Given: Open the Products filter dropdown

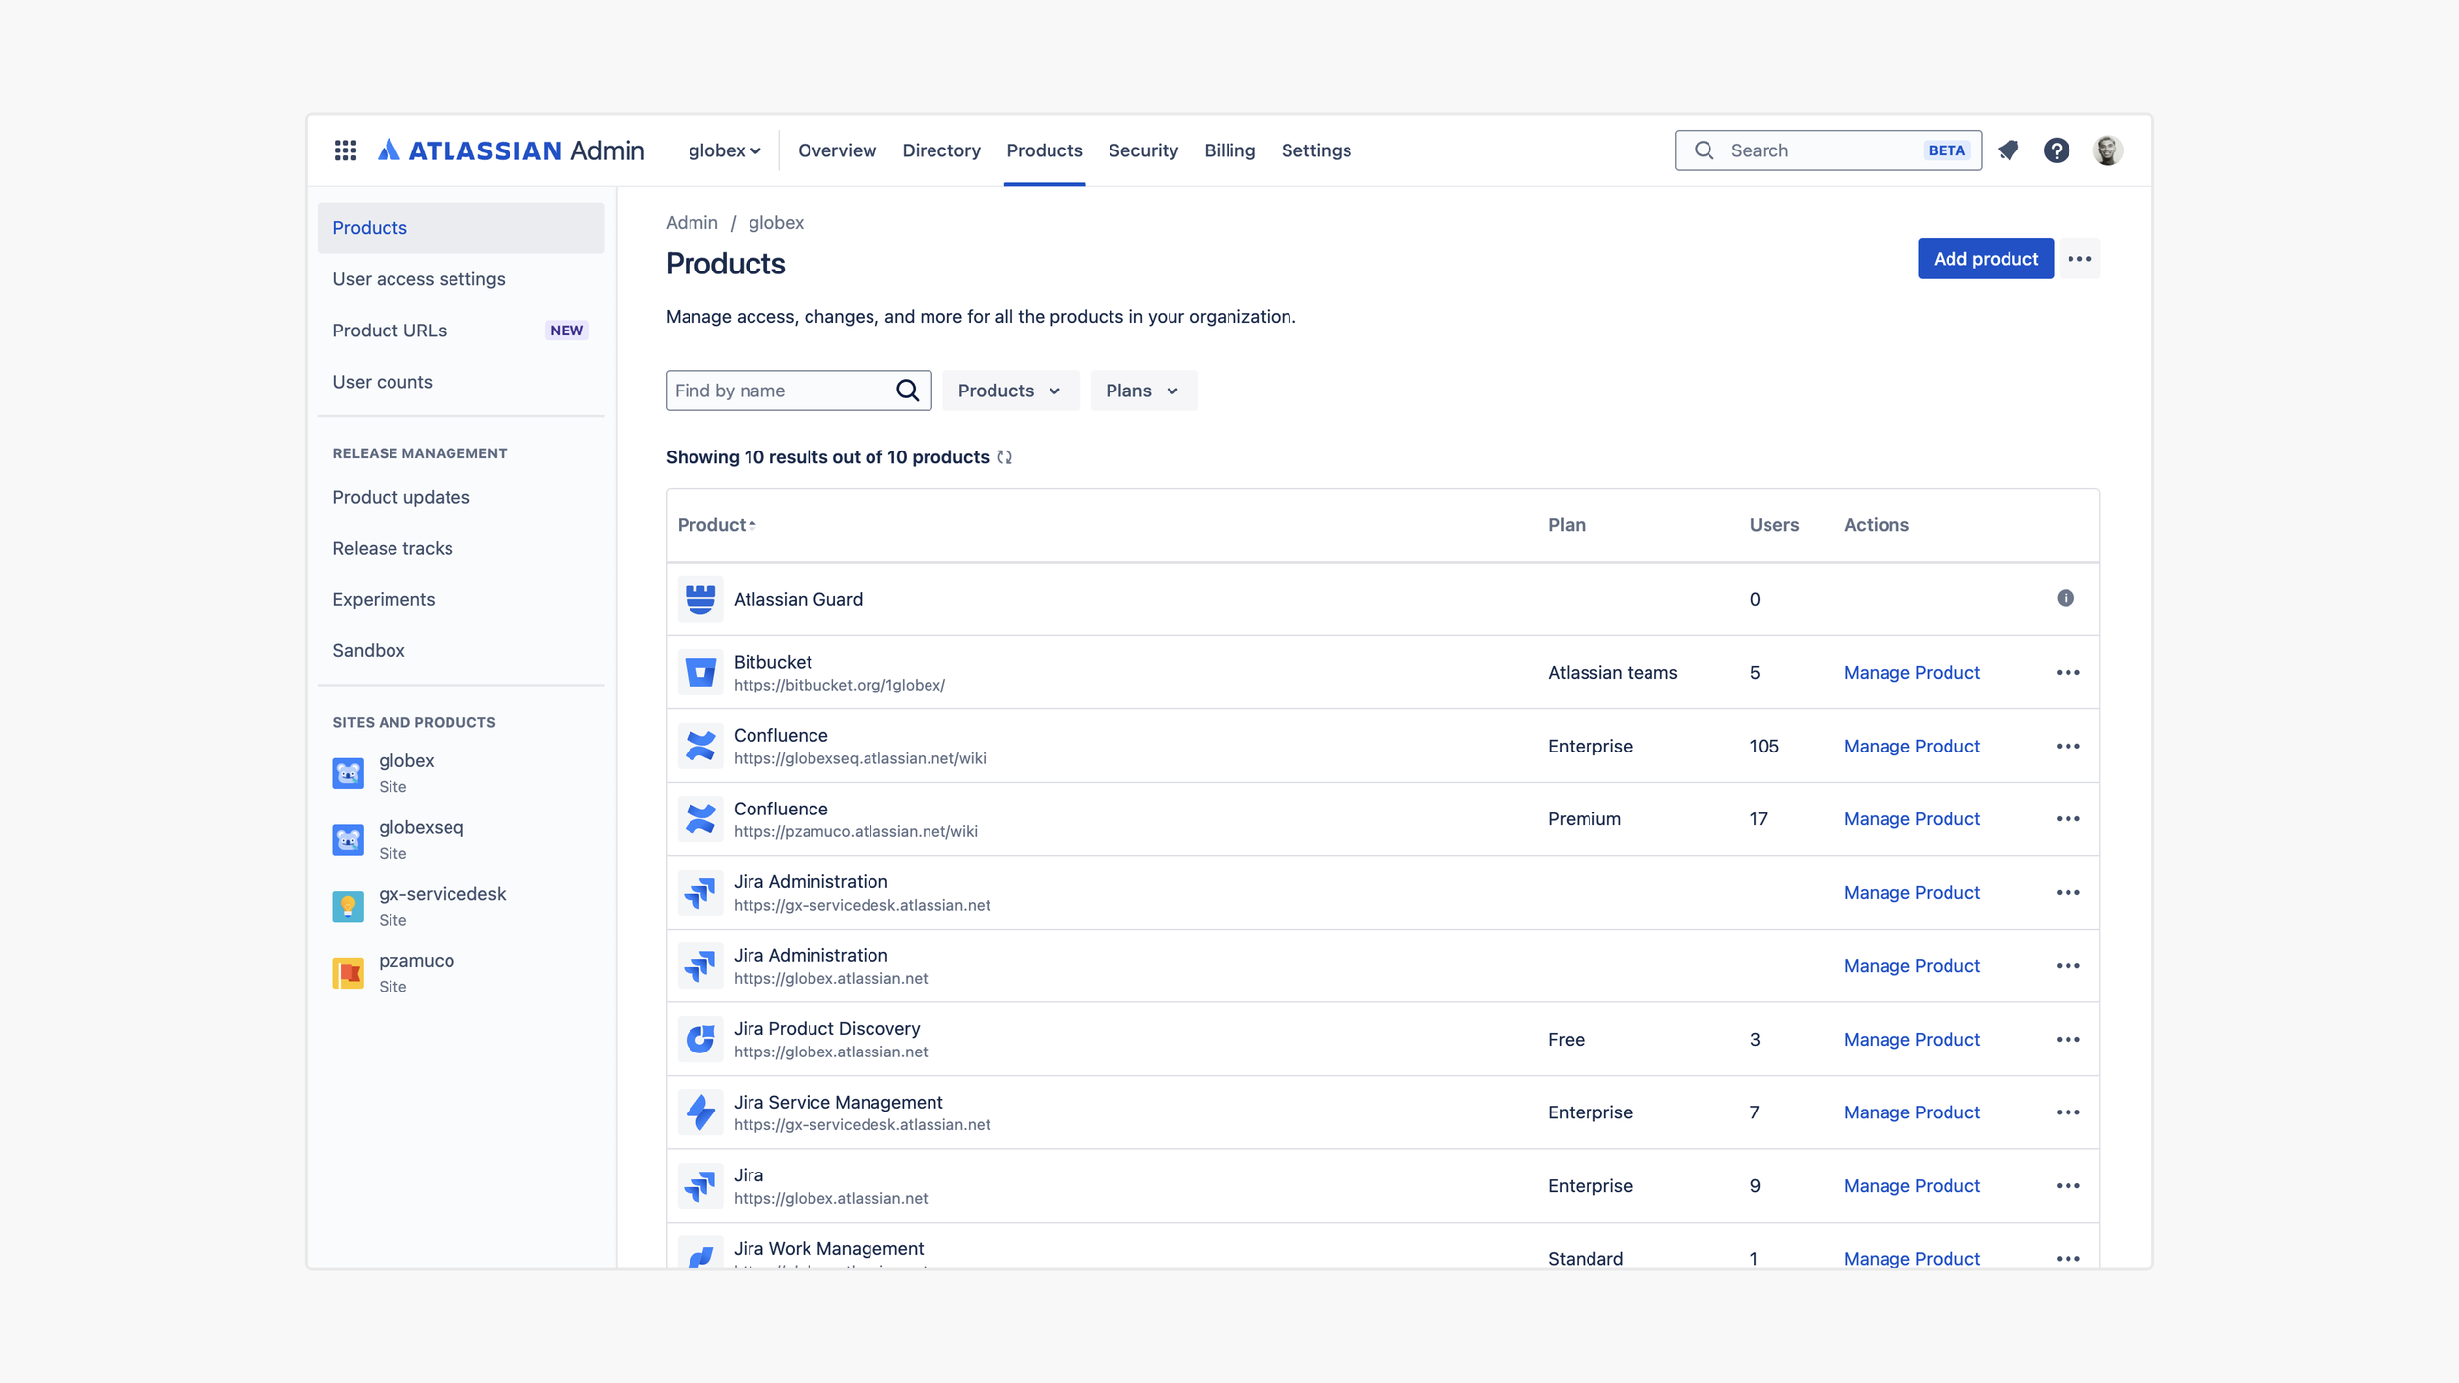Looking at the screenshot, I should tap(1009, 391).
